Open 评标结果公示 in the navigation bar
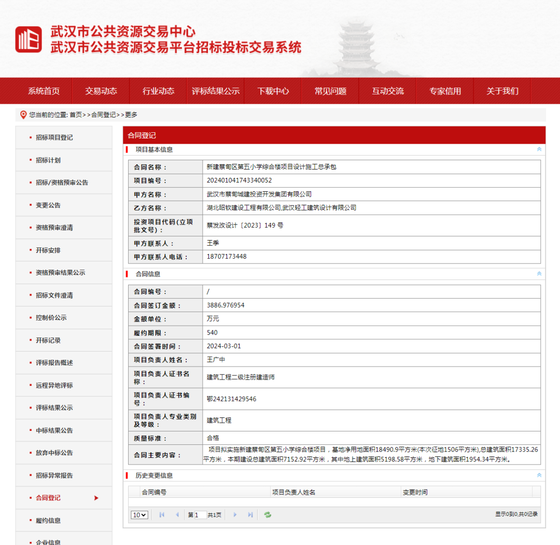 coord(216,91)
